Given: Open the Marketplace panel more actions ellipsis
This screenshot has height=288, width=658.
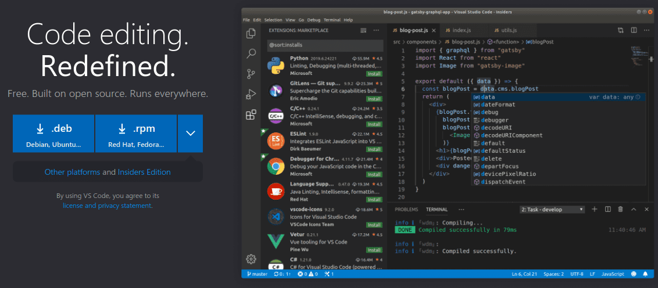Looking at the screenshot, I should click(376, 30).
